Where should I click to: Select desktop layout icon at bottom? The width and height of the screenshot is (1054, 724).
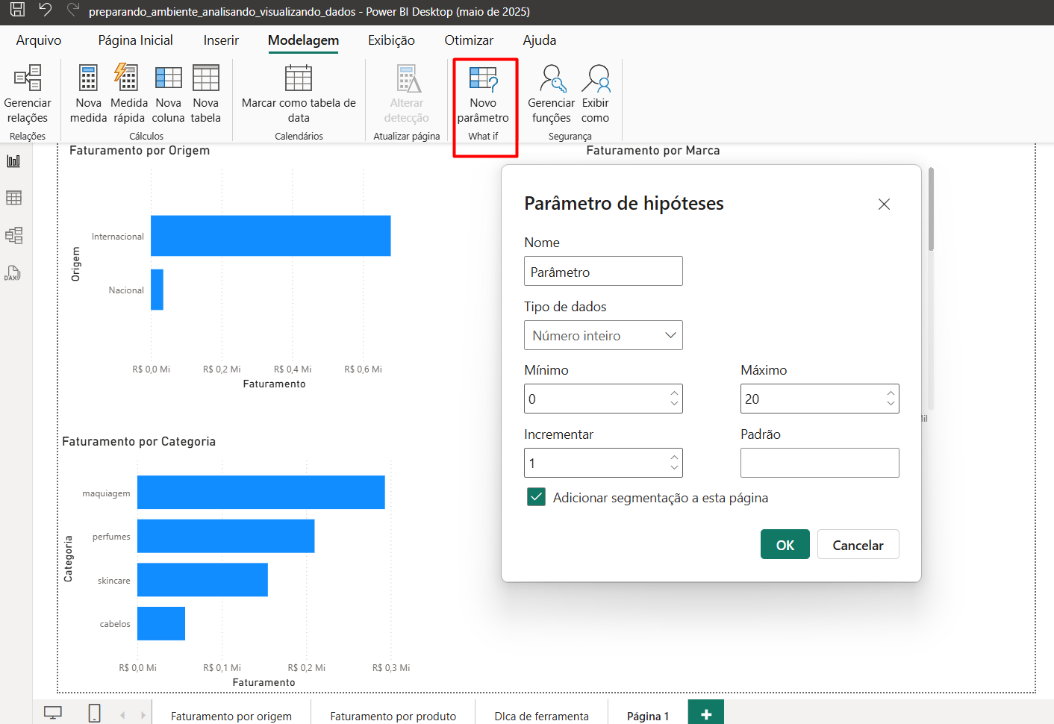[x=53, y=712]
